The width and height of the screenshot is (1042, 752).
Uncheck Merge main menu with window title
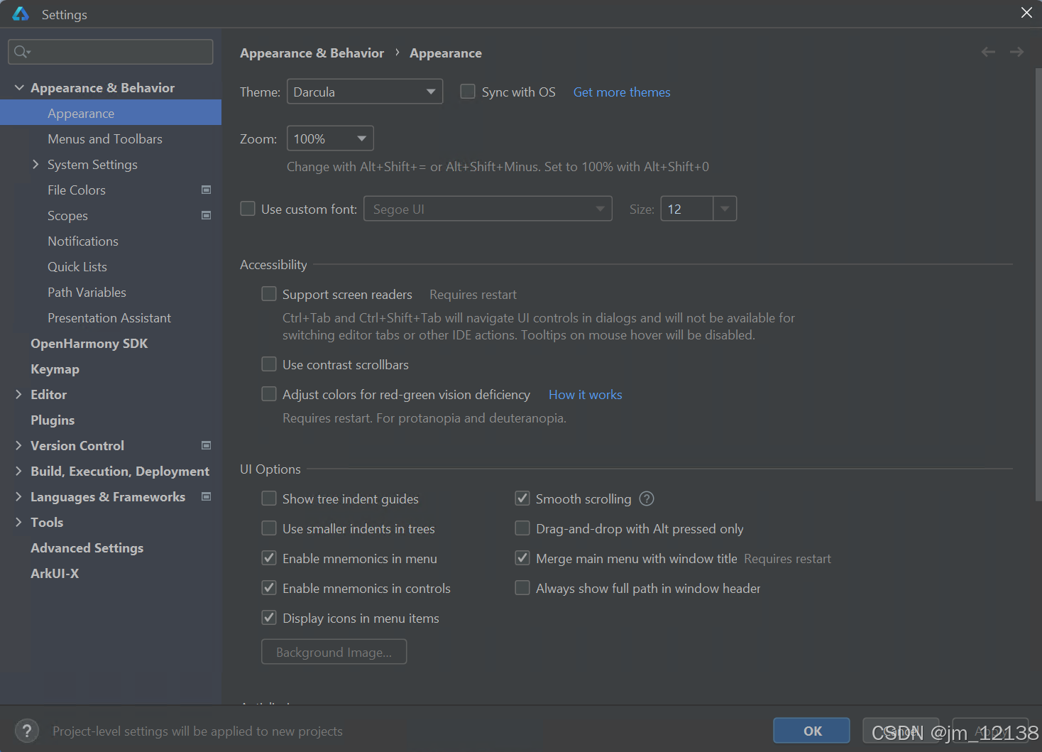point(522,558)
